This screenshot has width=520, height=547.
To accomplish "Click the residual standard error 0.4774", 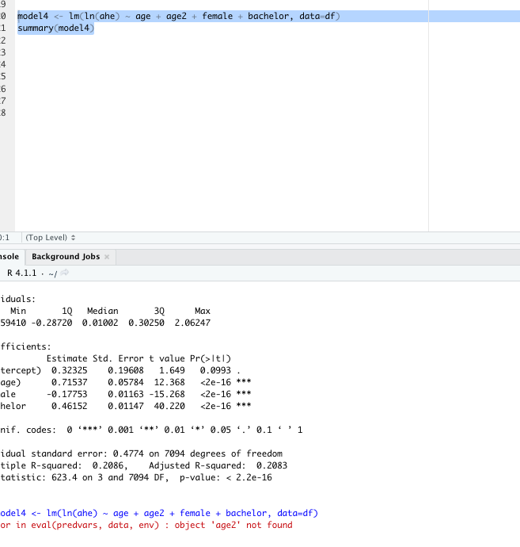I will tap(128, 454).
